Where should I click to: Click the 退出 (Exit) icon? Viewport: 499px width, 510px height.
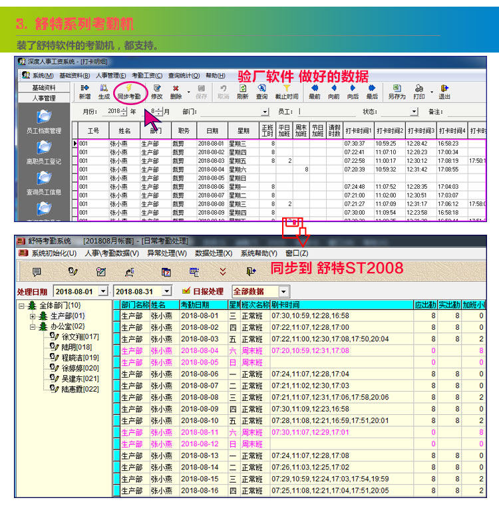[444, 92]
